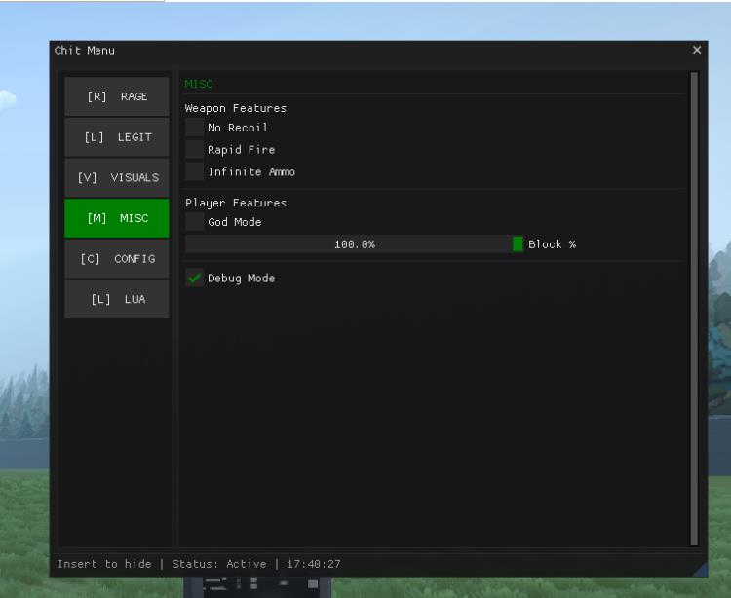Image resolution: width=731 pixels, height=598 pixels.
Task: Select the VISUALS tab
Action: [117, 178]
